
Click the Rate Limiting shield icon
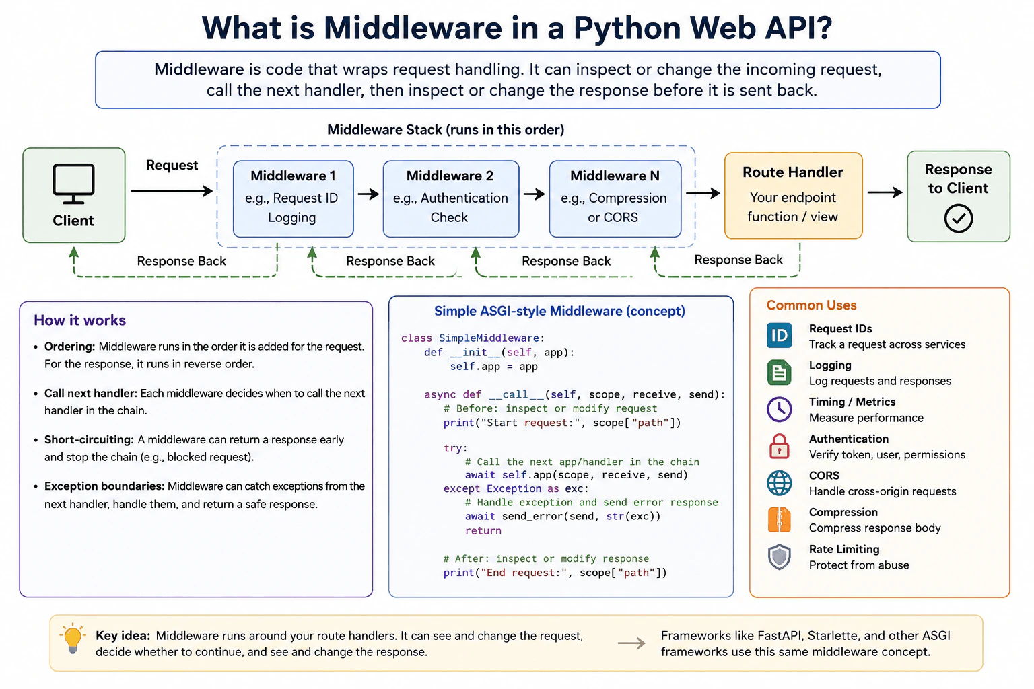click(x=780, y=556)
